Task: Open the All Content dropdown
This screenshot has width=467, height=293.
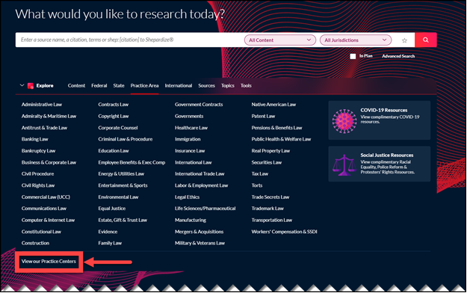Action: click(x=280, y=40)
